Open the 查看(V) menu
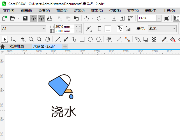The height and width of the screenshot is (140, 180). click(44, 11)
